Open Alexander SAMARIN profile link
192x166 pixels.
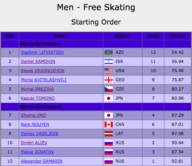click(x=42, y=161)
